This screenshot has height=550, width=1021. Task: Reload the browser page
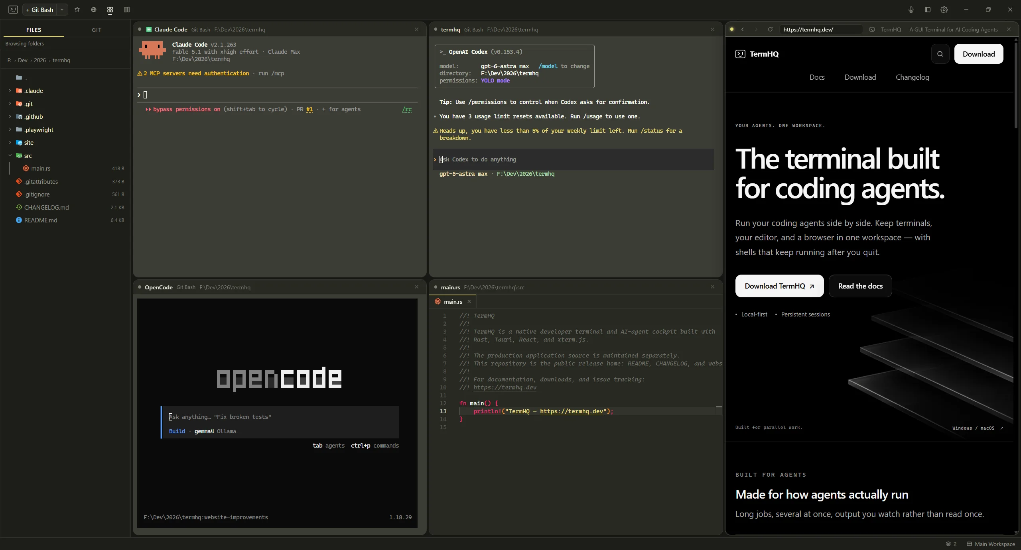[x=770, y=29]
